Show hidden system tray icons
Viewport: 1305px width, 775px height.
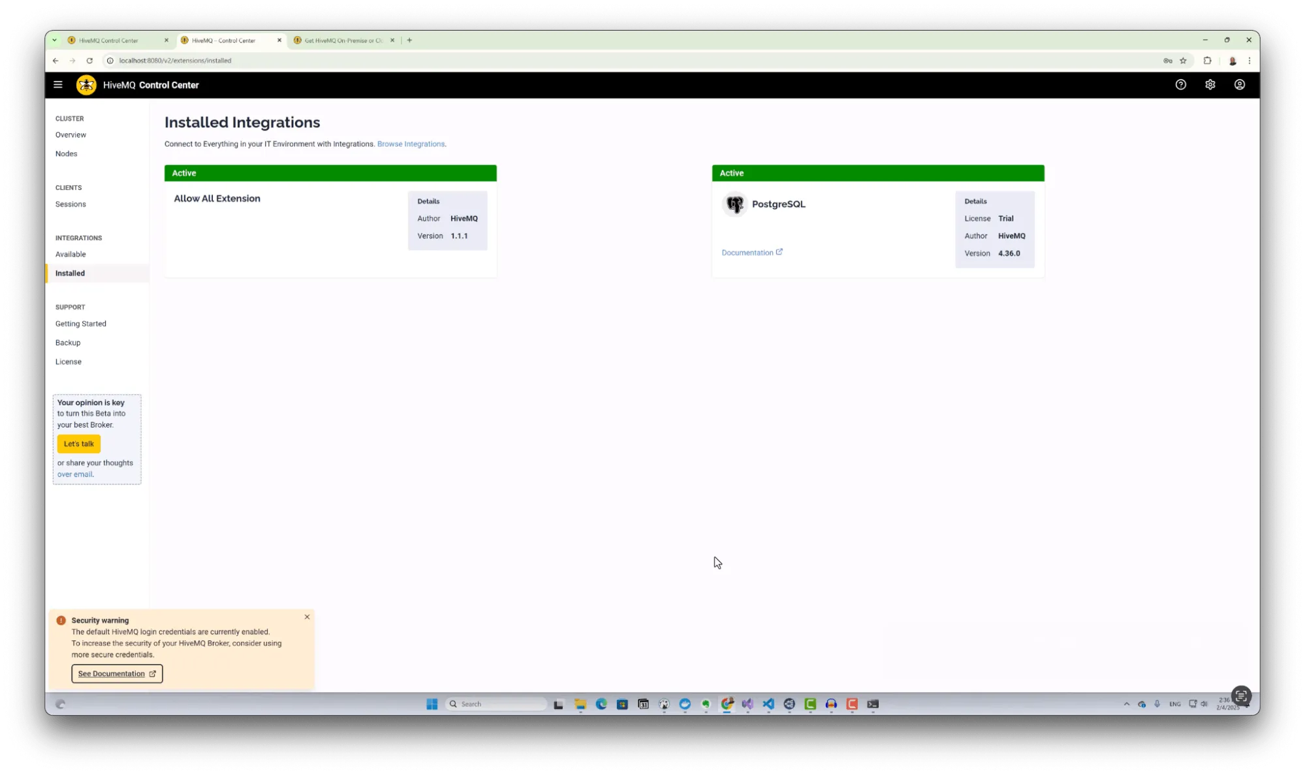click(1126, 704)
